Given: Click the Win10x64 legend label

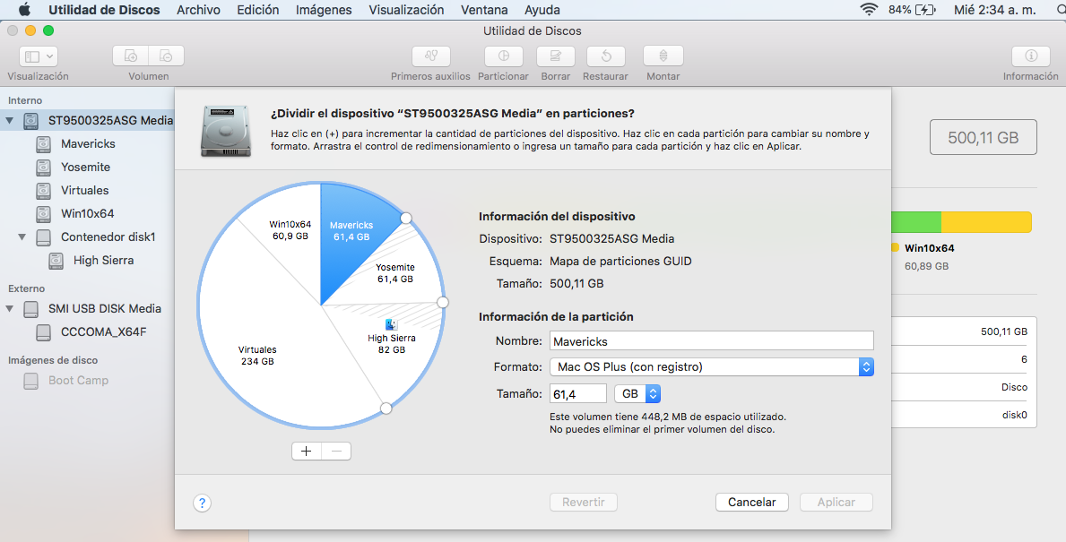Looking at the screenshot, I should (x=930, y=248).
